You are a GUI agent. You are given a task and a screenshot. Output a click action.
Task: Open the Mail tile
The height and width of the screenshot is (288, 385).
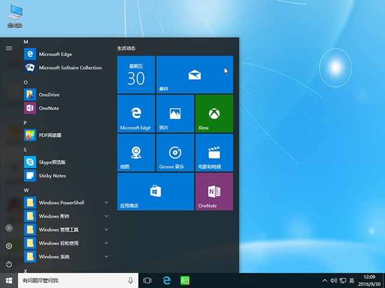point(194,74)
